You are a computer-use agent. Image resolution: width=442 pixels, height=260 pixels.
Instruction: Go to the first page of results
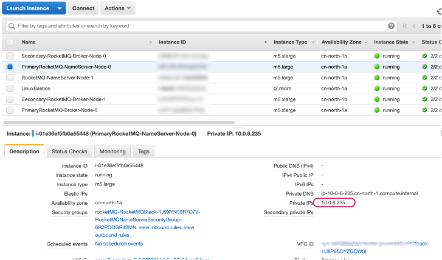tap(405, 26)
